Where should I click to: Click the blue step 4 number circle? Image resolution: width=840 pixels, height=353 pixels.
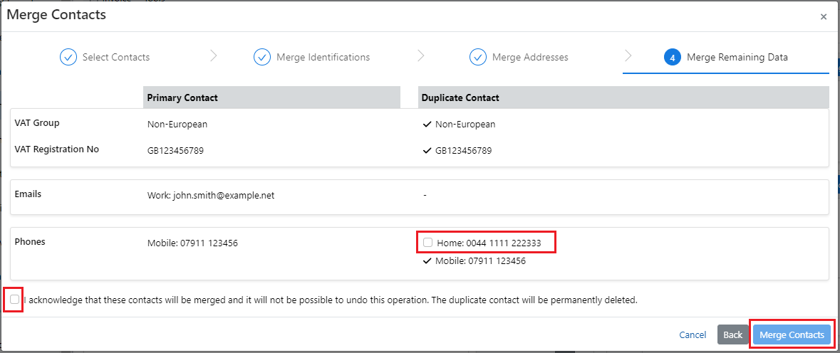pyautogui.click(x=672, y=57)
